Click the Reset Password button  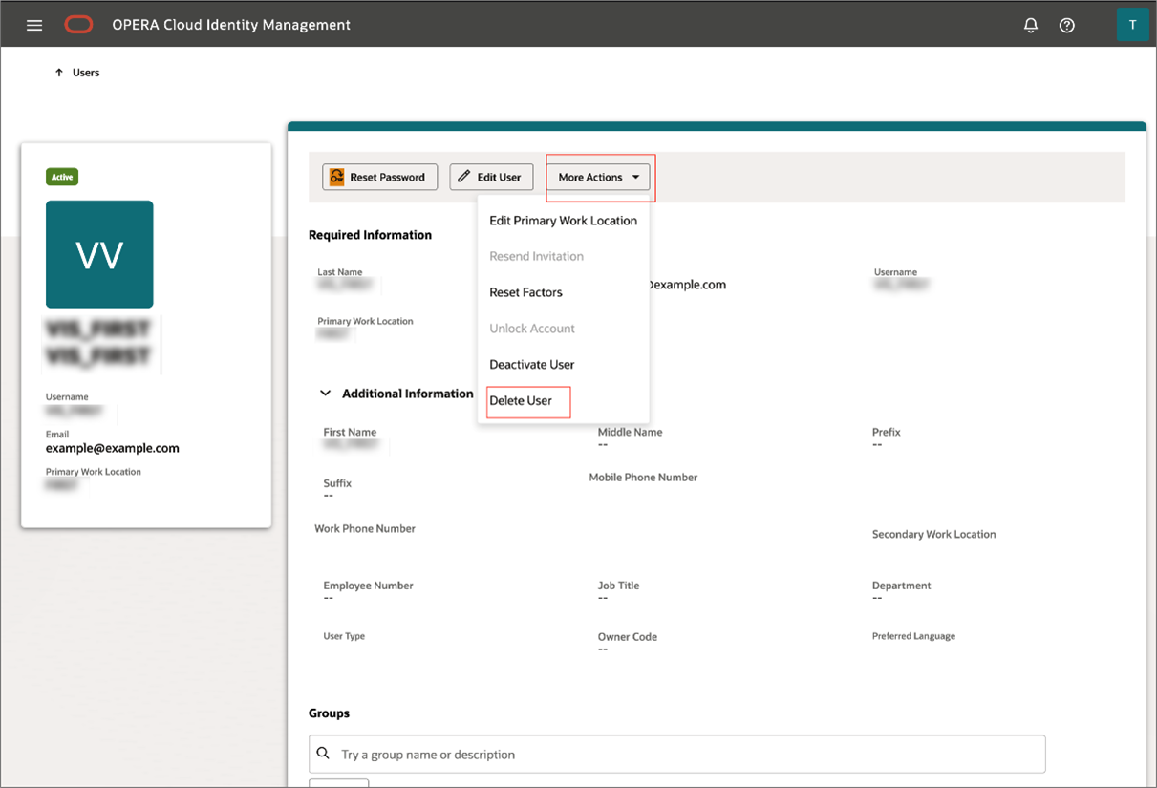pos(379,177)
